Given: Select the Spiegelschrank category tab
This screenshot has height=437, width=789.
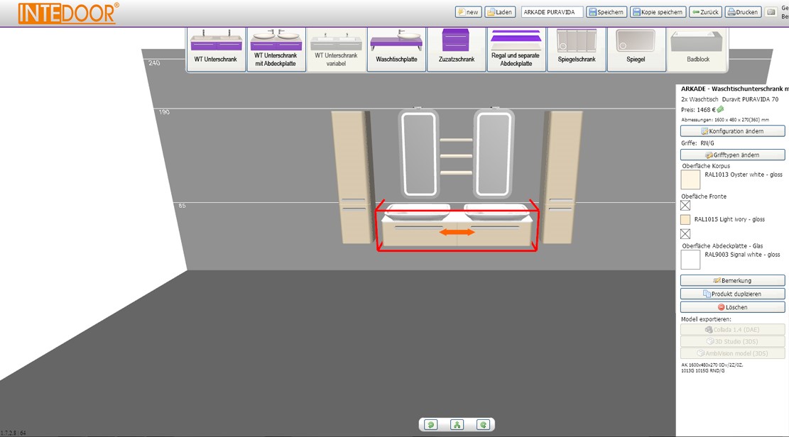Looking at the screenshot, I should click(577, 49).
